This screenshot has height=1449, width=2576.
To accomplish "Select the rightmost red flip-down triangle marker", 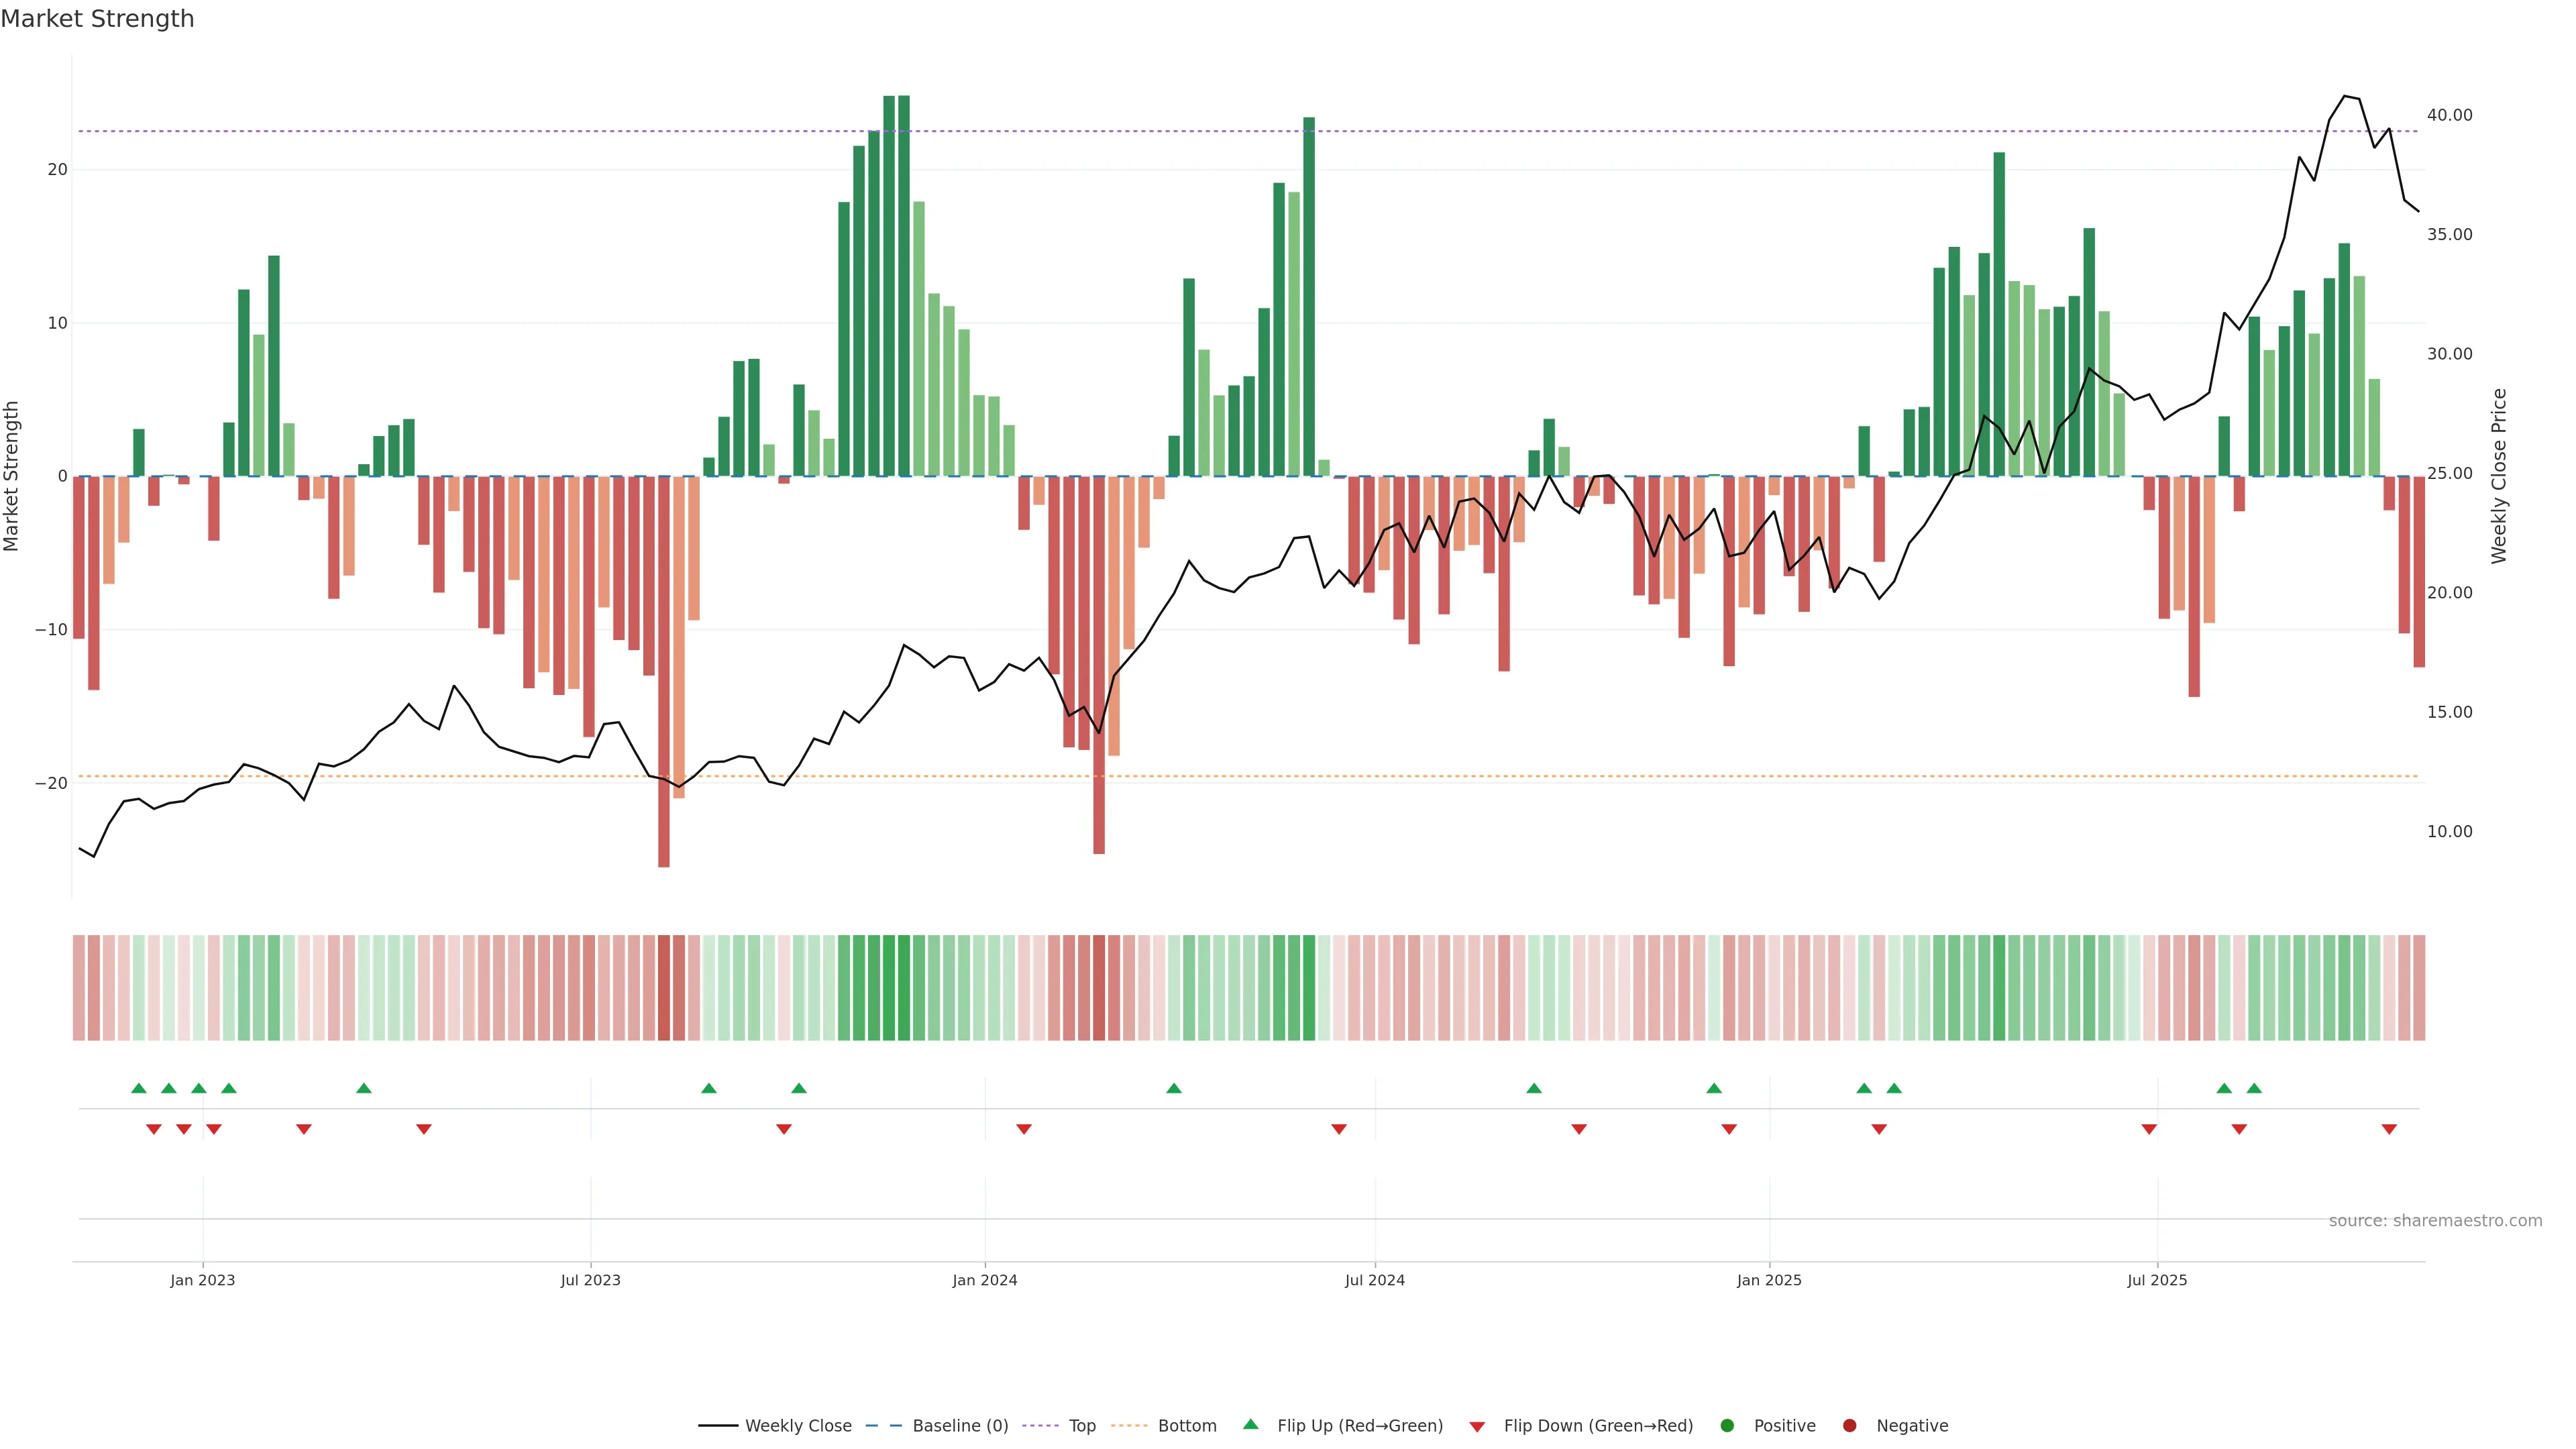I will pyautogui.click(x=2389, y=1129).
